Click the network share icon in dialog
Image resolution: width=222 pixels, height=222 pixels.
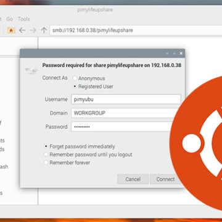click(x=31, y=70)
